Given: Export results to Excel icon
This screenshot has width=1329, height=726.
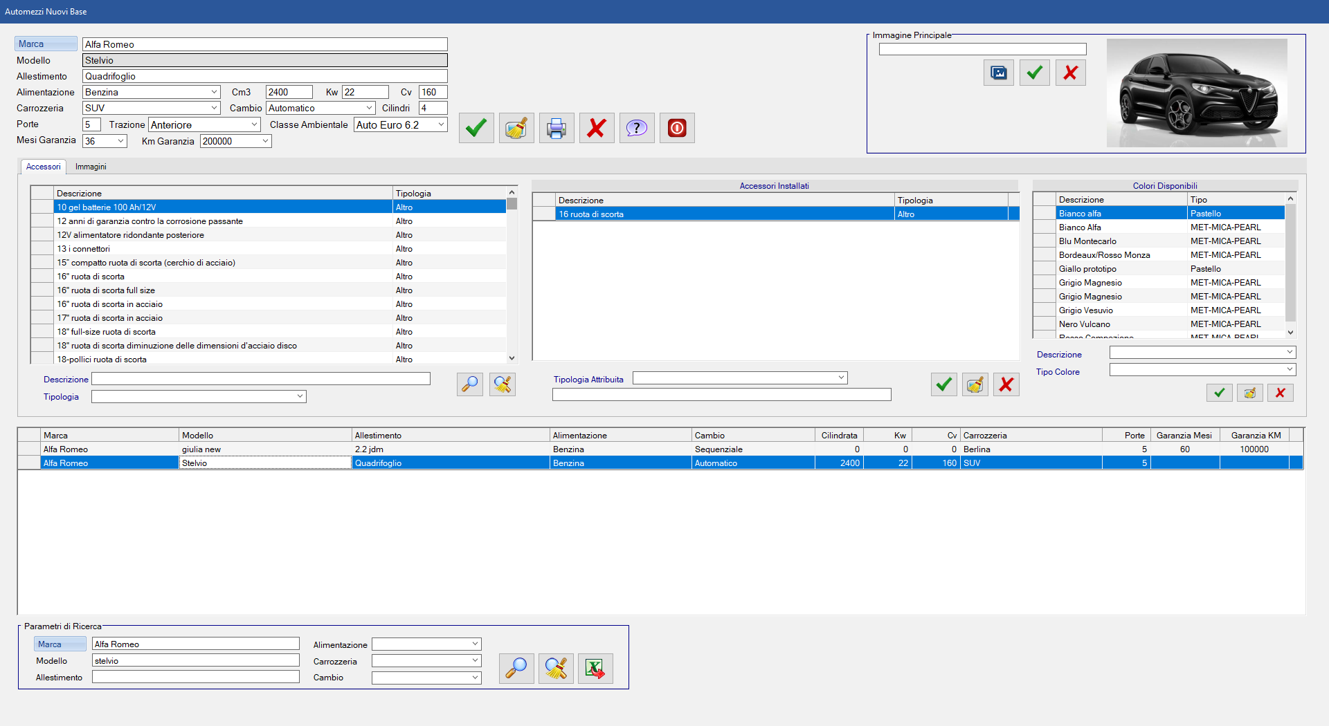Looking at the screenshot, I should (x=595, y=668).
